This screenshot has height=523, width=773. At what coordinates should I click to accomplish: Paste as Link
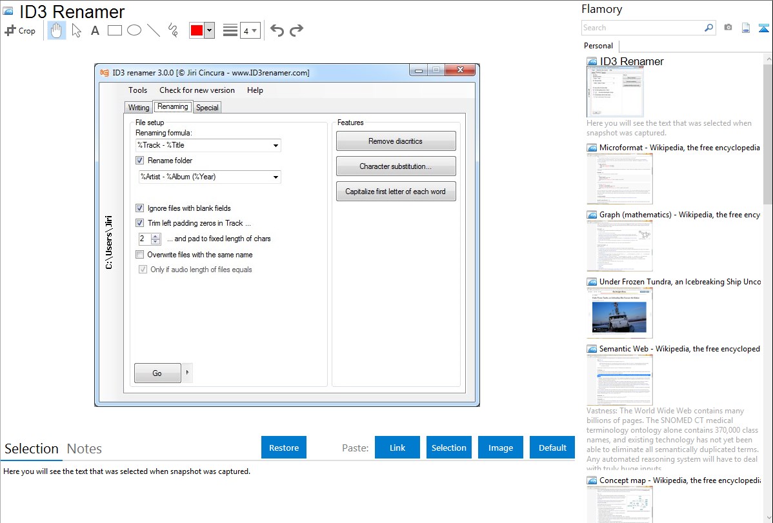coord(397,448)
